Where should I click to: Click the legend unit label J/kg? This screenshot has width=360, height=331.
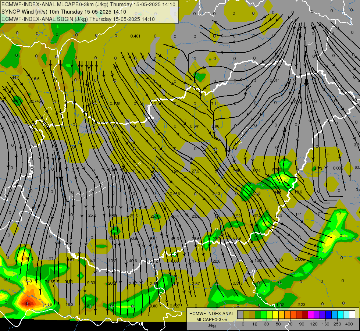click(x=211, y=325)
